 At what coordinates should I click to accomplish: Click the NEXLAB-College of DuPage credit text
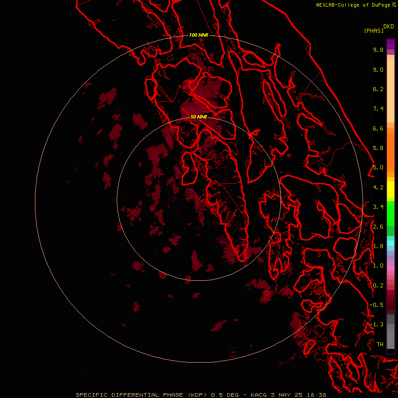point(353,5)
